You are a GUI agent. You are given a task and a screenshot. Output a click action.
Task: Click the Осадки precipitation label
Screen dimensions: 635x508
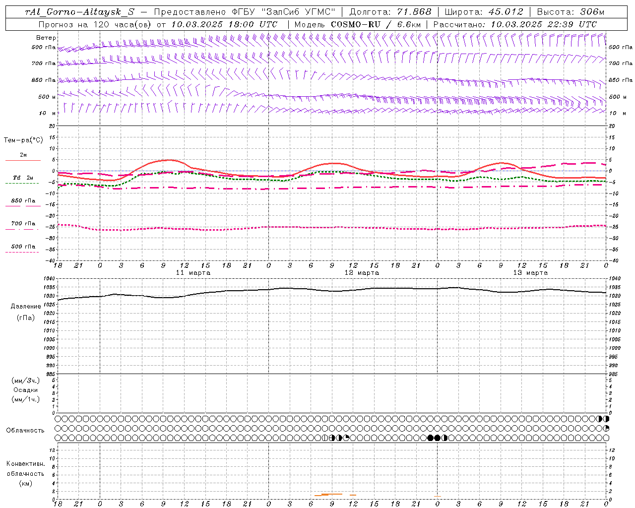(26, 390)
